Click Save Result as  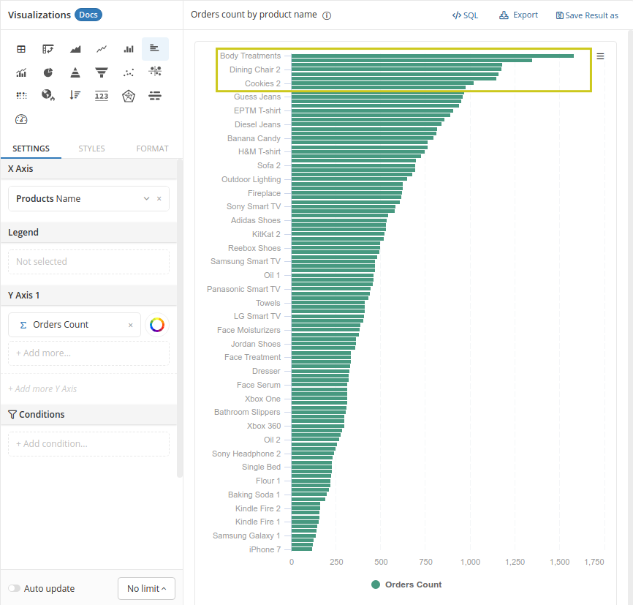click(587, 15)
